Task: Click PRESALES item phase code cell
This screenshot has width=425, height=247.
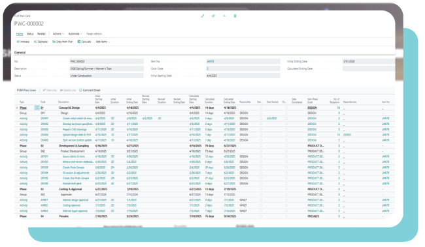Action: tap(313, 216)
